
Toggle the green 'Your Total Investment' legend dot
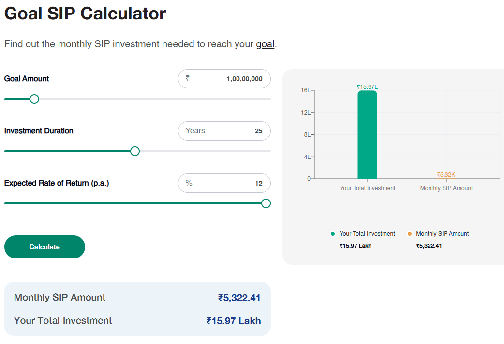tap(333, 234)
